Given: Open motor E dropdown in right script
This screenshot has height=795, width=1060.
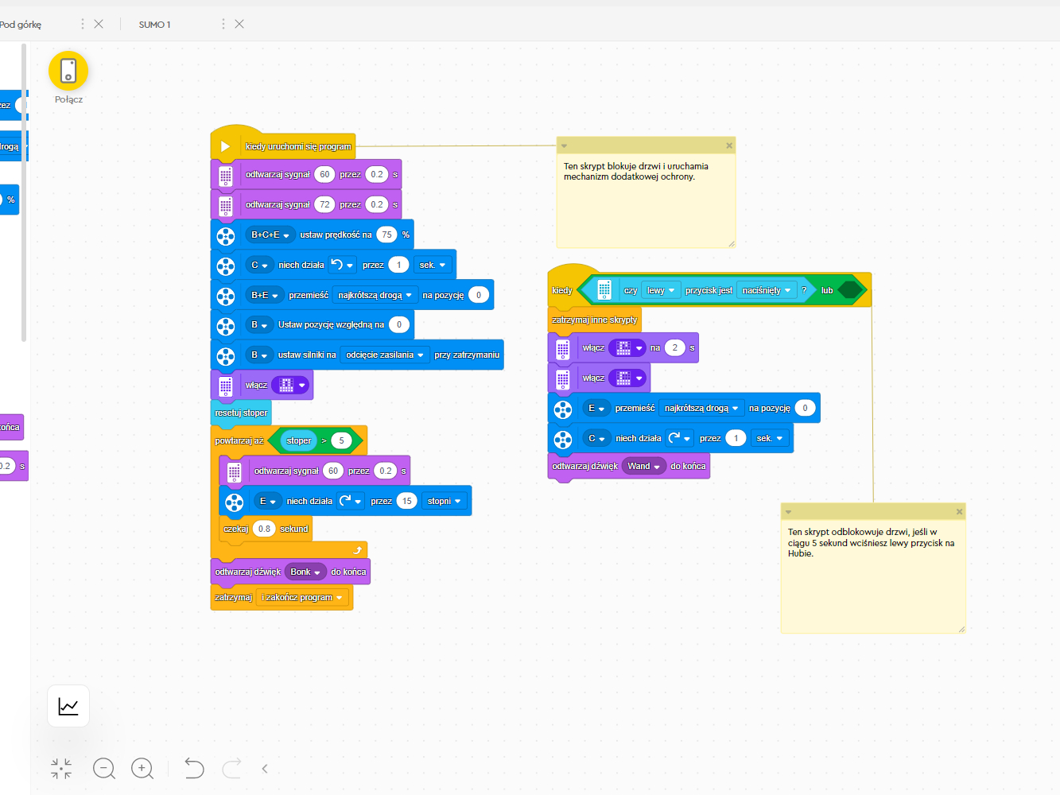Looking at the screenshot, I should coord(596,408).
